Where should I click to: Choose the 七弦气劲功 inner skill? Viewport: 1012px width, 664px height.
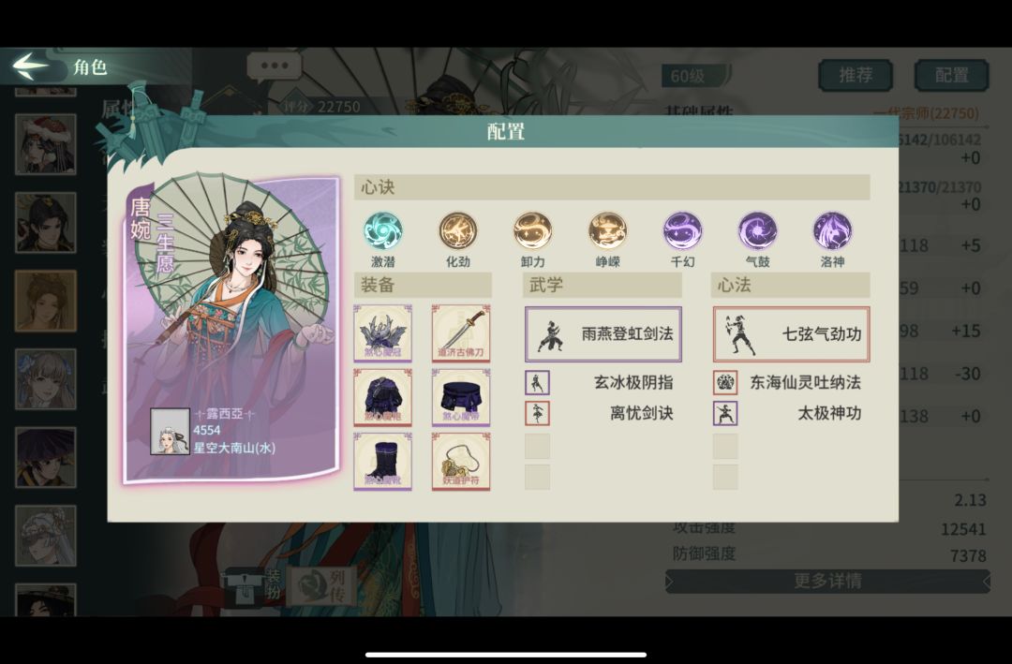[791, 334]
